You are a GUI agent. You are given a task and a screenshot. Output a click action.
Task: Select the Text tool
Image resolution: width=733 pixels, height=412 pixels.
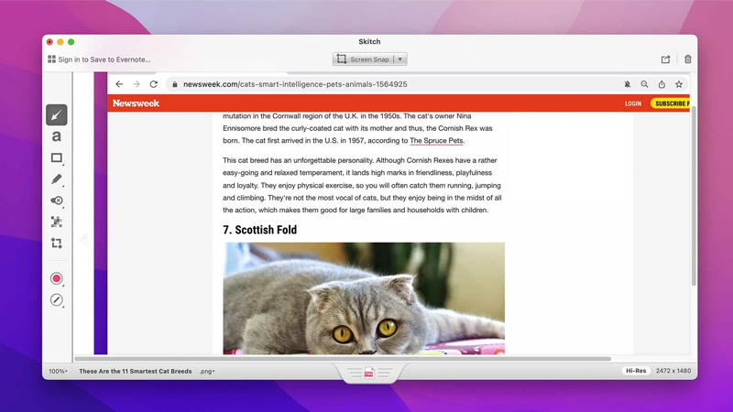(56, 136)
